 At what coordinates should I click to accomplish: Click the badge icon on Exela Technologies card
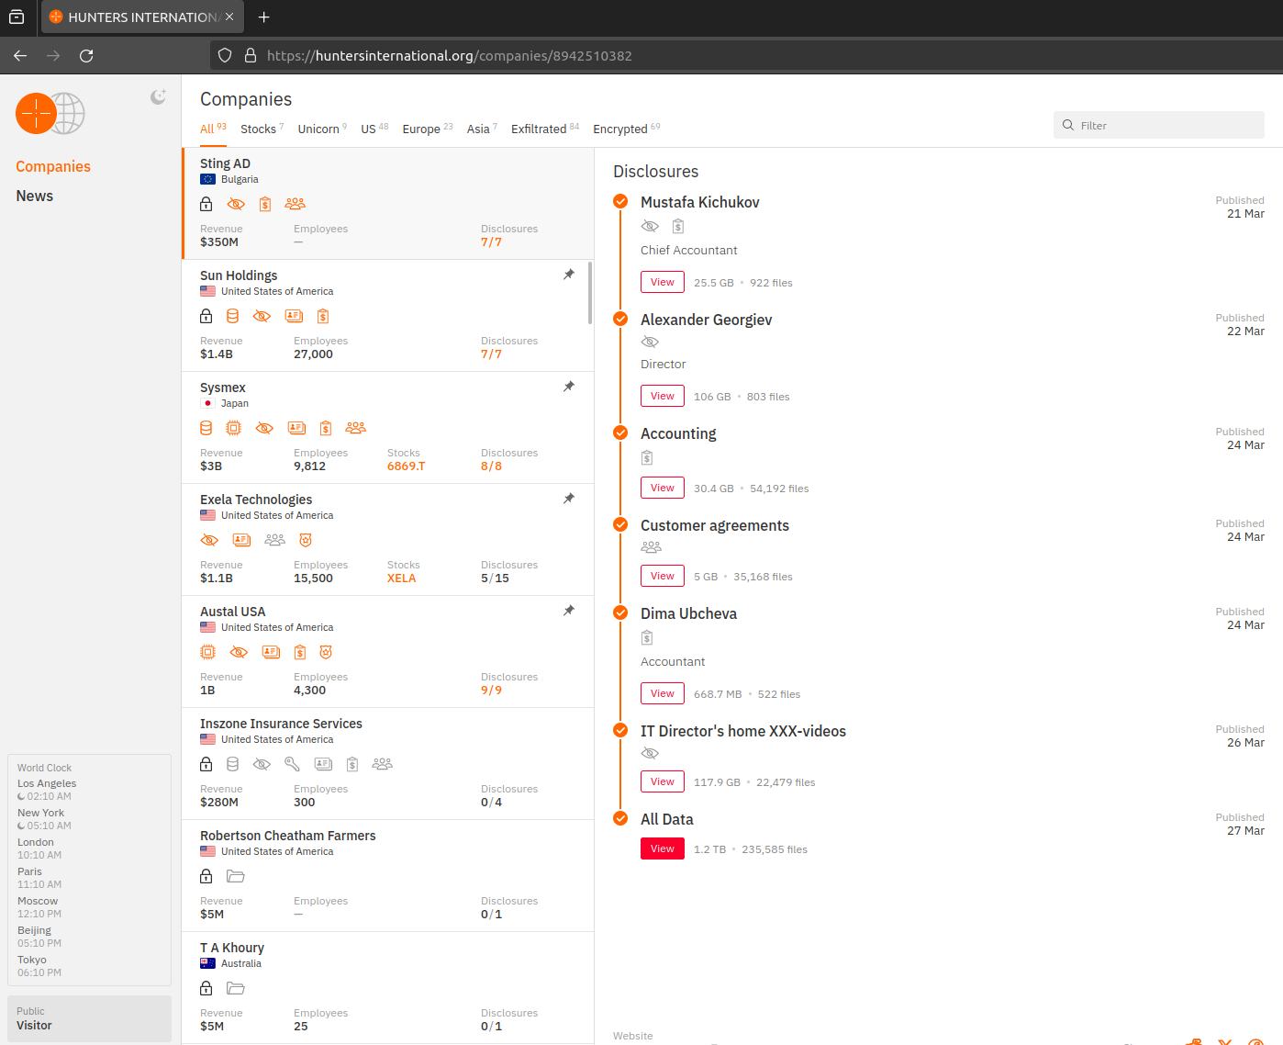[x=306, y=540]
